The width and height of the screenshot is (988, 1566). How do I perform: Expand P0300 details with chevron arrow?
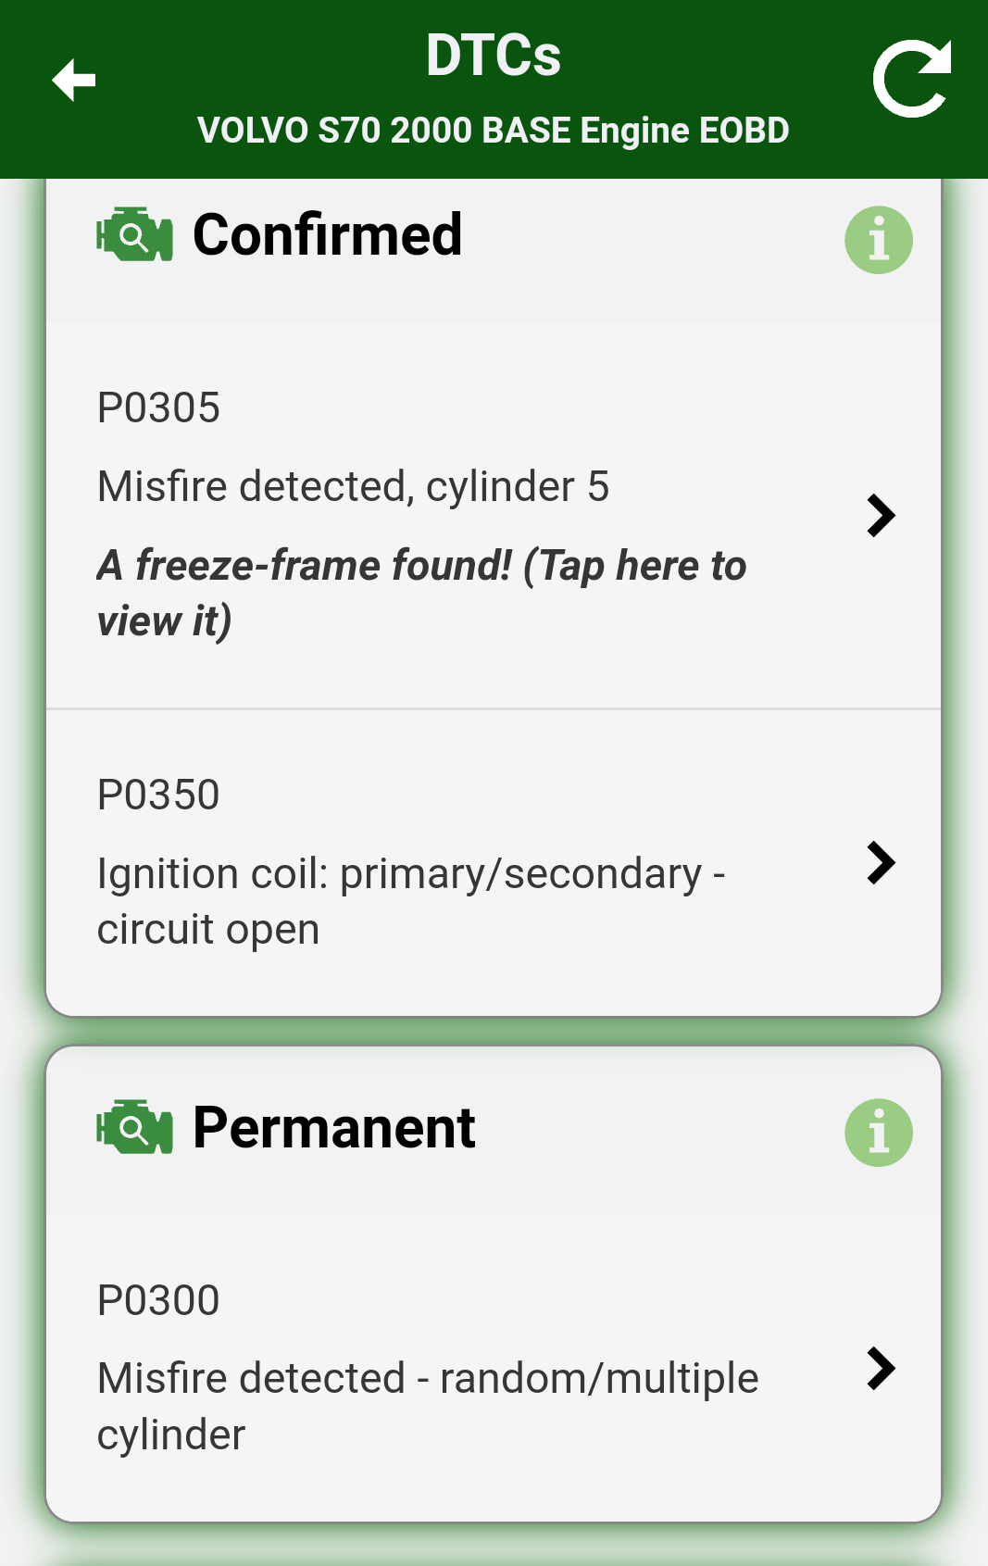tap(881, 1369)
